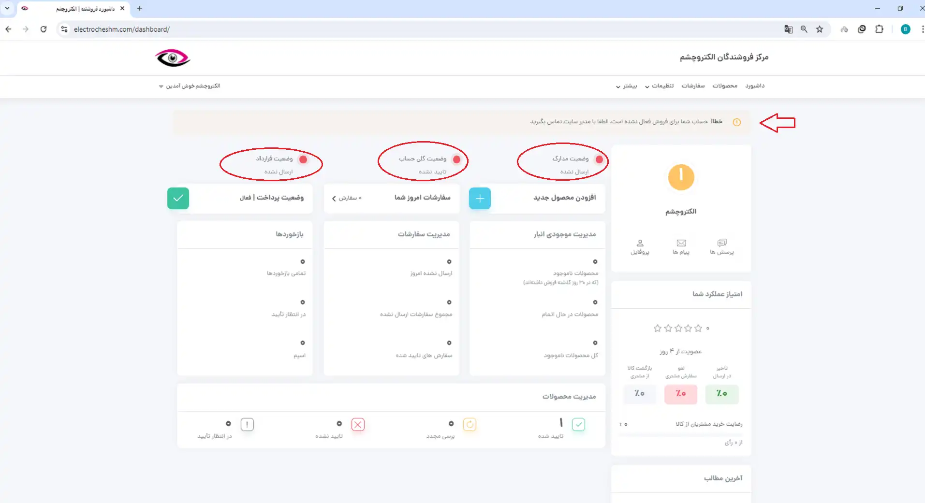Open the محصولات menu item

tap(725, 86)
